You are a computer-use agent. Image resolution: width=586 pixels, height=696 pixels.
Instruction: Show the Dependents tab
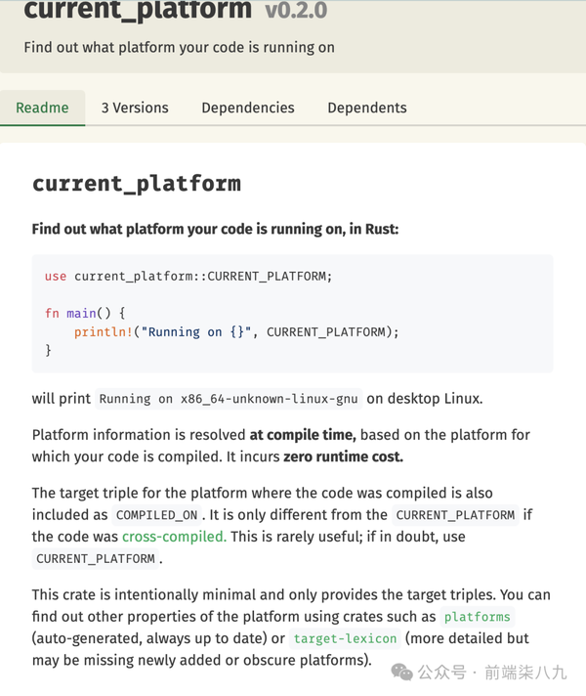pos(367,108)
